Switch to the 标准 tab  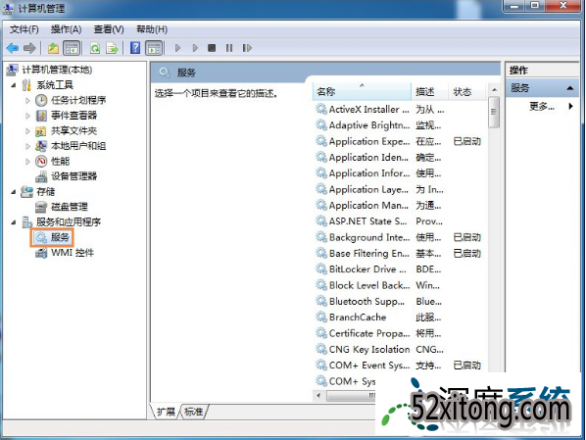194,412
